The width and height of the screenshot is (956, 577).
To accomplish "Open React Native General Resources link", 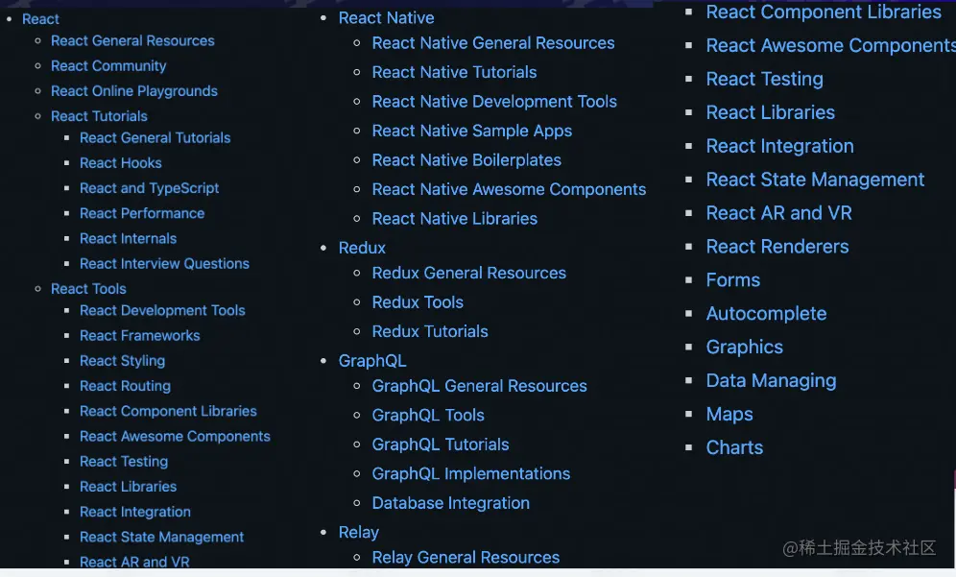I will pyautogui.click(x=493, y=43).
